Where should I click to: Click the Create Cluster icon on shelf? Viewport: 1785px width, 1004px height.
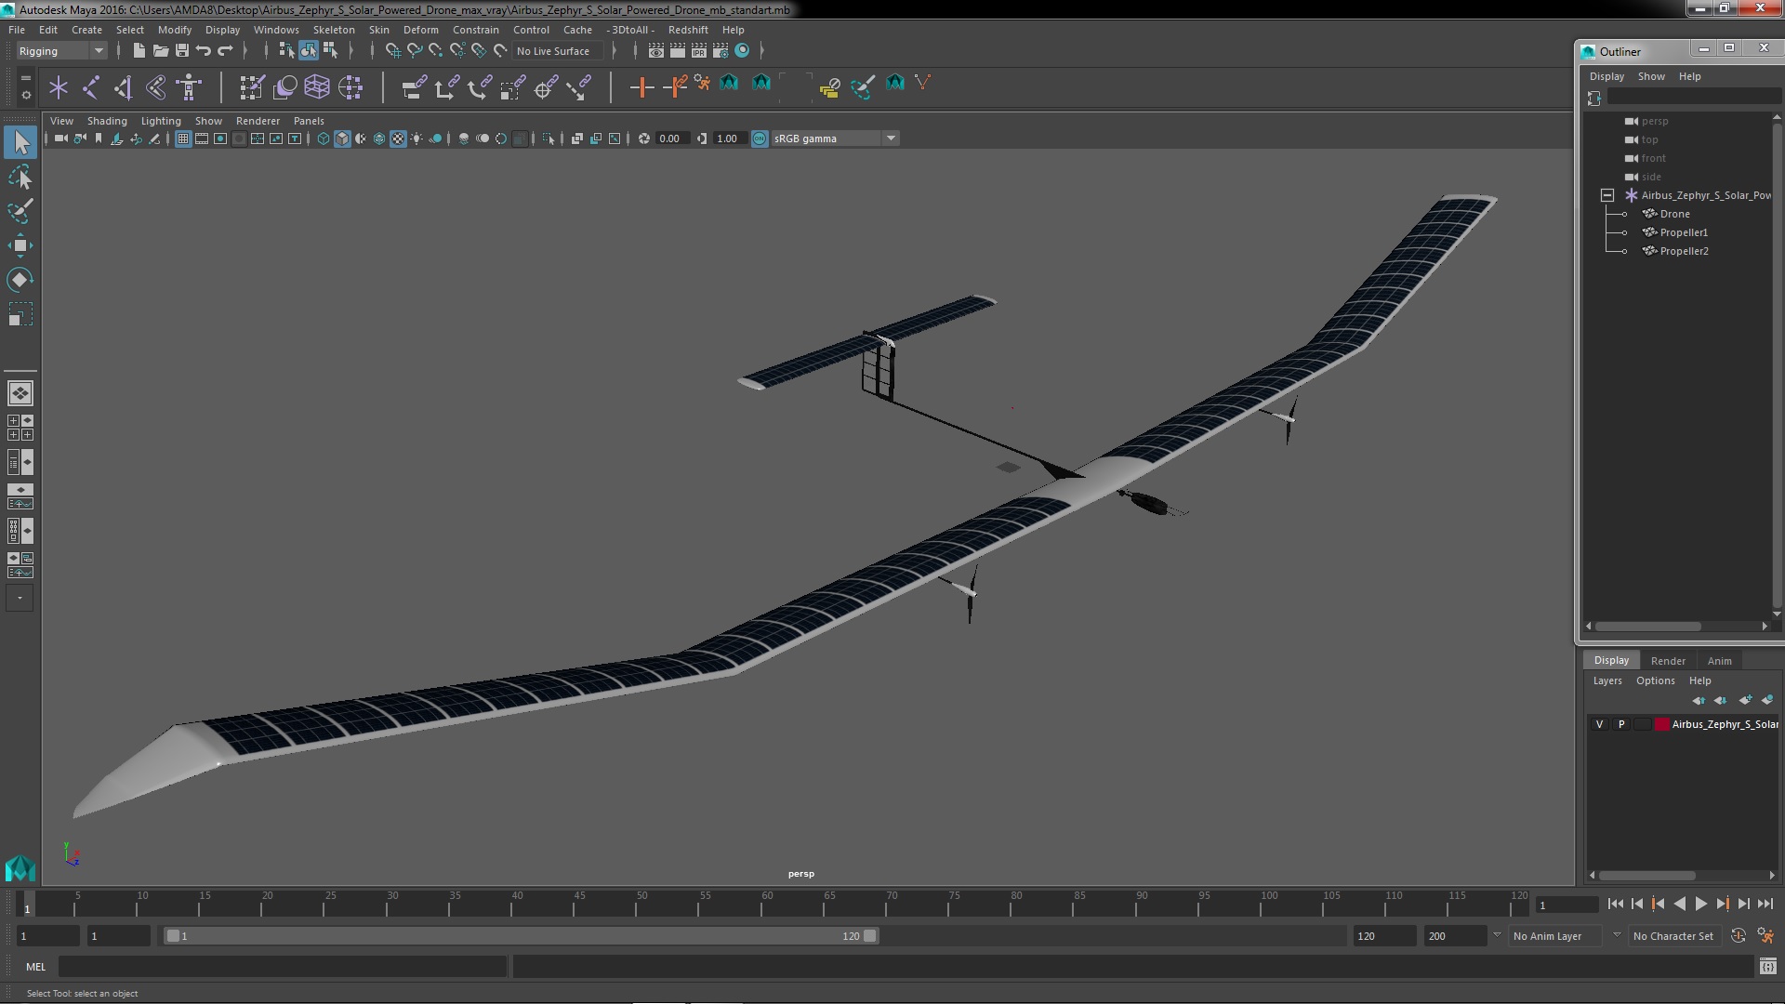[350, 87]
